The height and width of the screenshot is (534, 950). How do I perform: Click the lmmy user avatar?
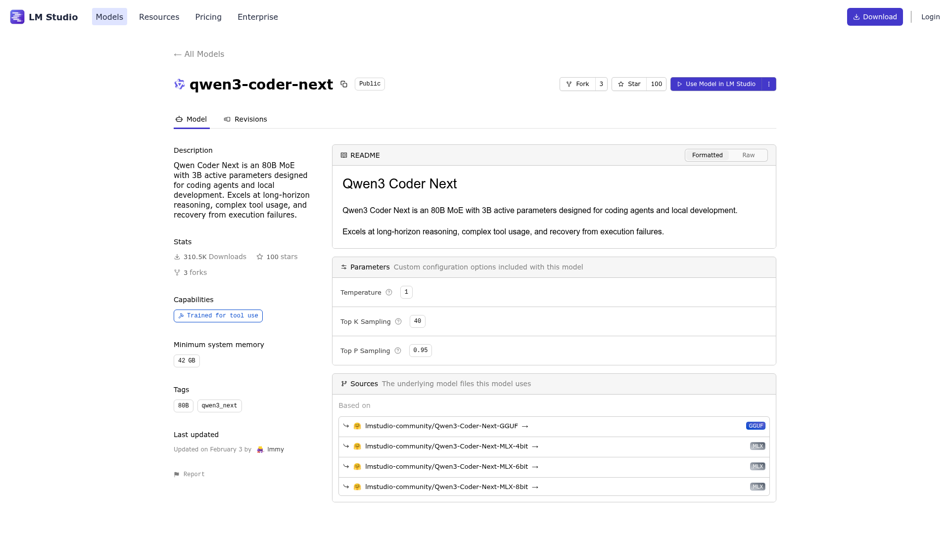click(260, 449)
